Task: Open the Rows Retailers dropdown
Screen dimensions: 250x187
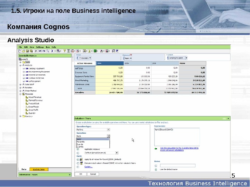Action: pyautogui.click(x=90, y=58)
